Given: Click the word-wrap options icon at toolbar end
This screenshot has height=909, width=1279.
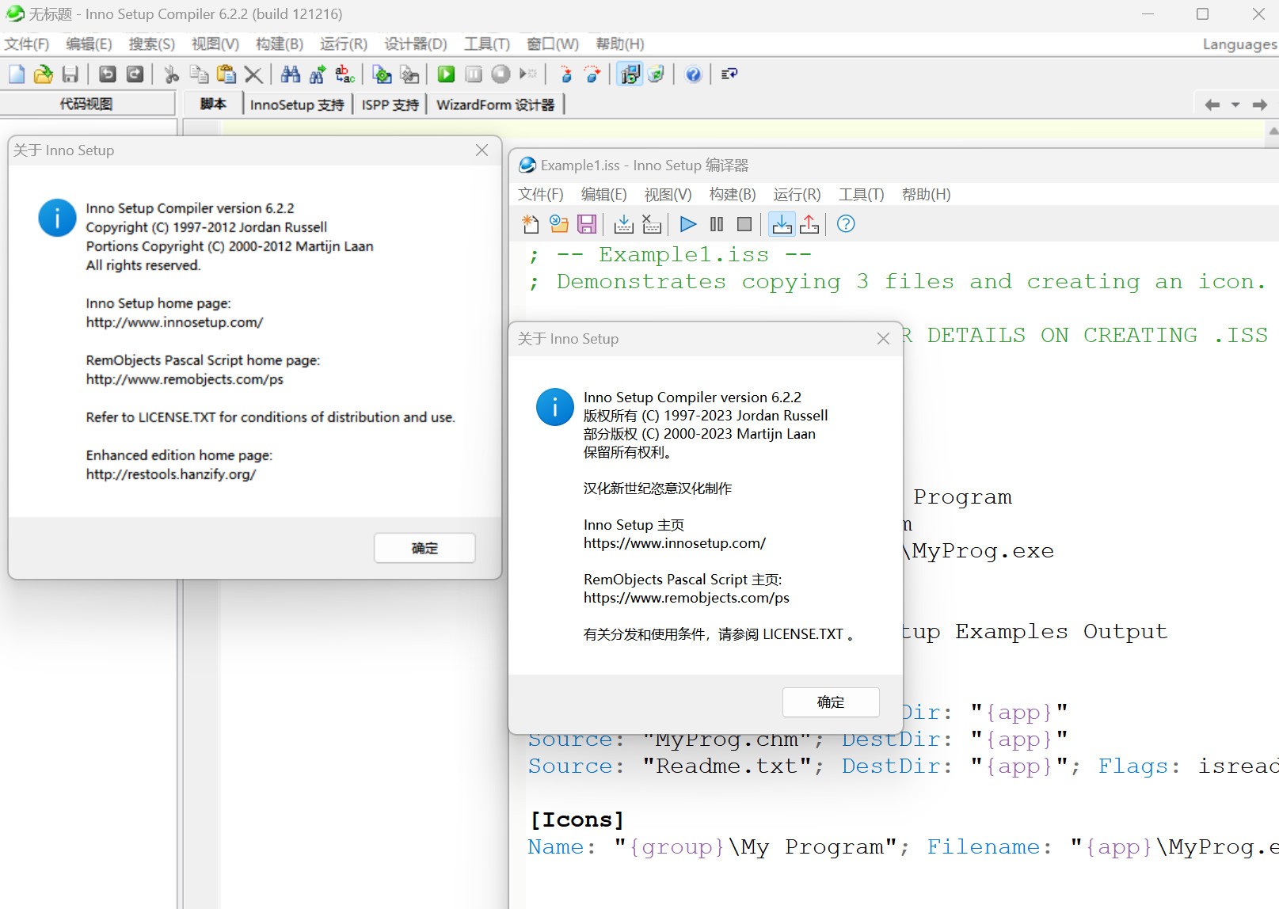Looking at the screenshot, I should point(729,74).
